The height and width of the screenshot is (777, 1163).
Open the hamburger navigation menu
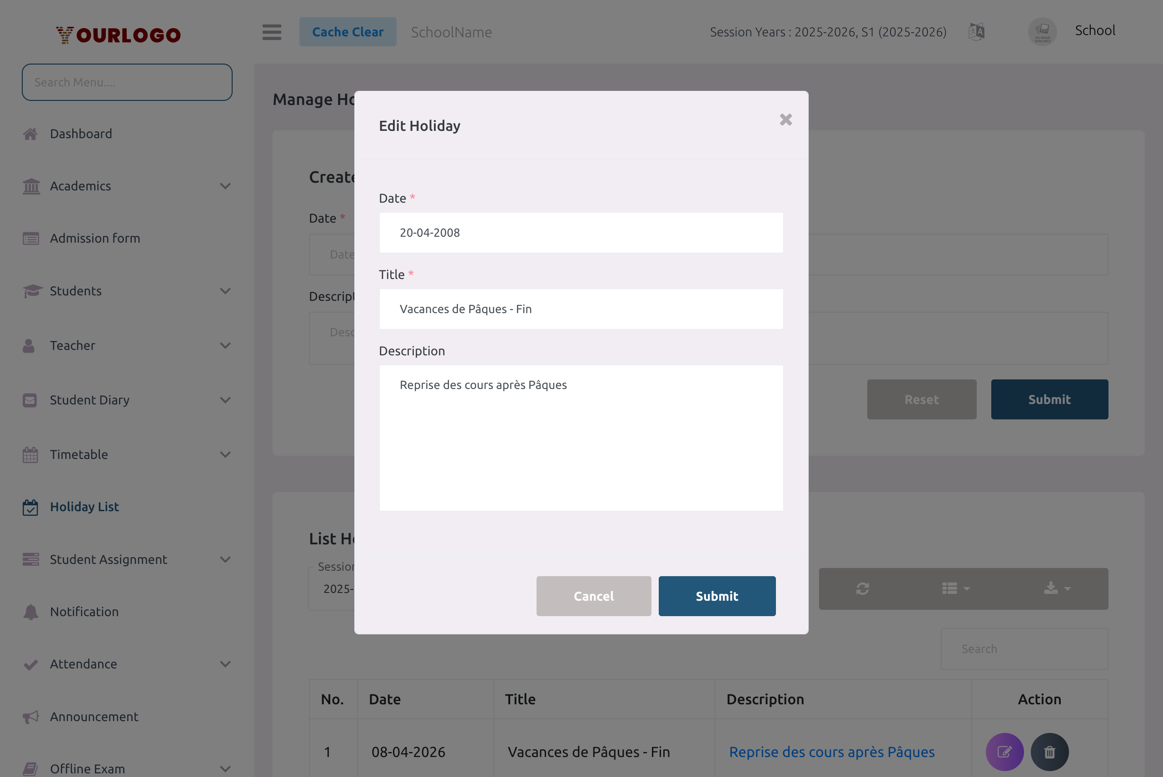[271, 32]
